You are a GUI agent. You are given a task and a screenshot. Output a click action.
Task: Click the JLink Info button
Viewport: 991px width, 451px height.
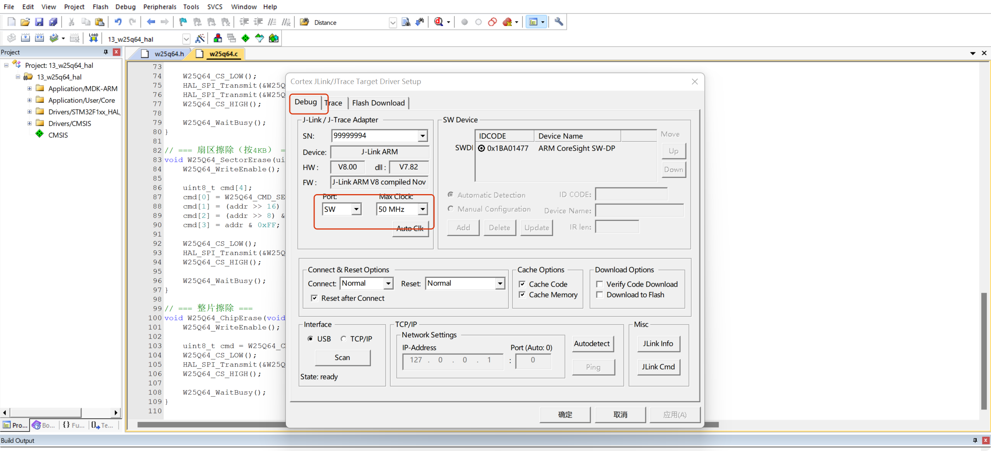[x=658, y=344]
